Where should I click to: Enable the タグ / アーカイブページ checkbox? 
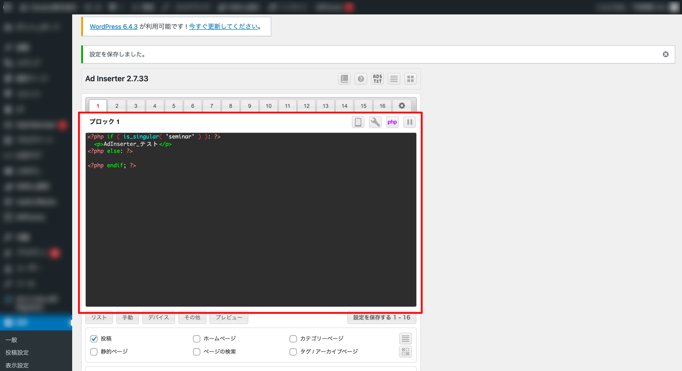tap(293, 352)
